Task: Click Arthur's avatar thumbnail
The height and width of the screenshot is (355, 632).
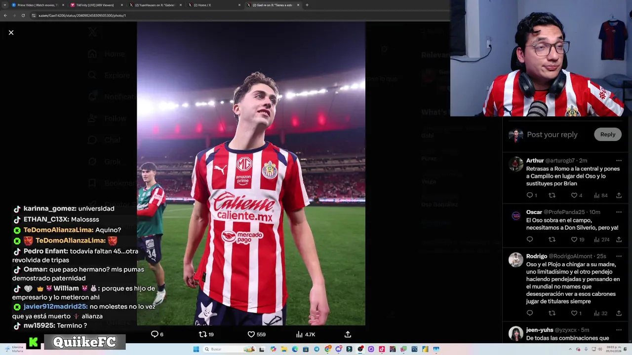Action: point(516,164)
